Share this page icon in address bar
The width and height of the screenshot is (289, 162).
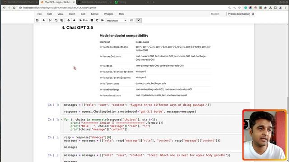234,8
